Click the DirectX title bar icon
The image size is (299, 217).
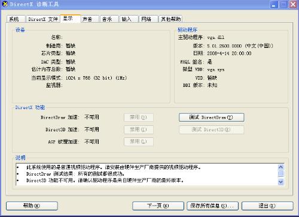pyautogui.click(x=5, y=4)
